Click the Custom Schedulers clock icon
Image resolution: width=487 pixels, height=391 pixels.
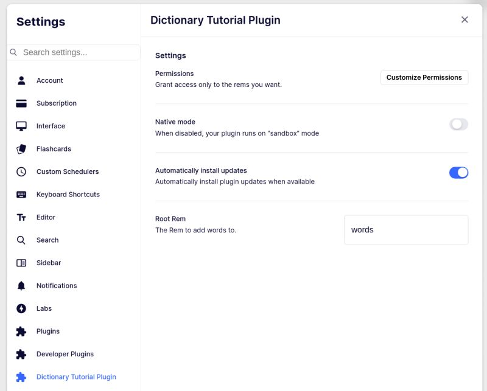point(22,171)
